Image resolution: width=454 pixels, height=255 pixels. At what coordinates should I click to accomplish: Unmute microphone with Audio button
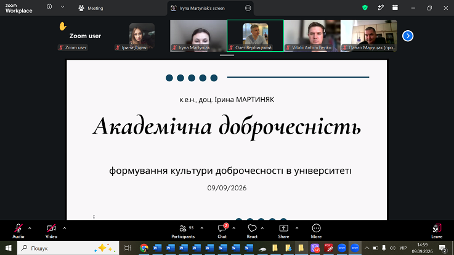pyautogui.click(x=18, y=231)
